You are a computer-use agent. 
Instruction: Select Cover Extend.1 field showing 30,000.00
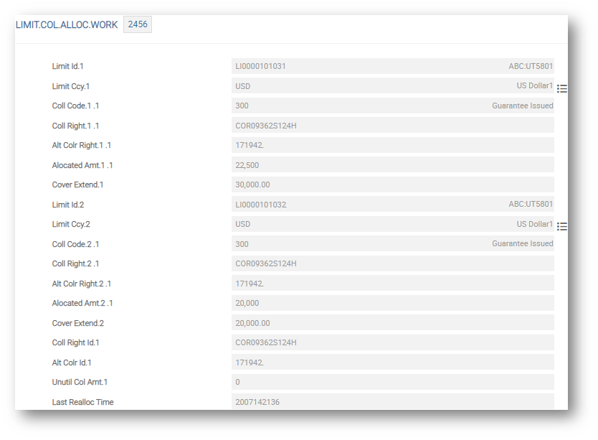tap(392, 184)
